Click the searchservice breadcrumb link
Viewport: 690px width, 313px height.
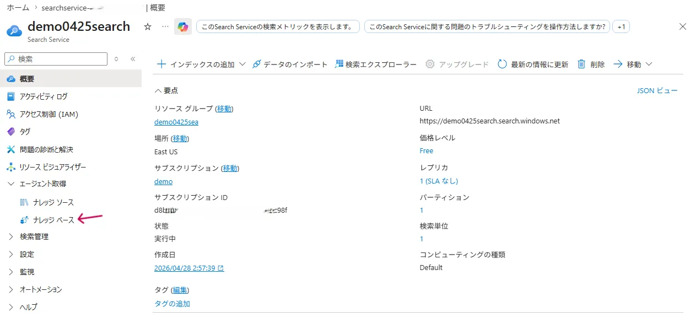coord(73,8)
